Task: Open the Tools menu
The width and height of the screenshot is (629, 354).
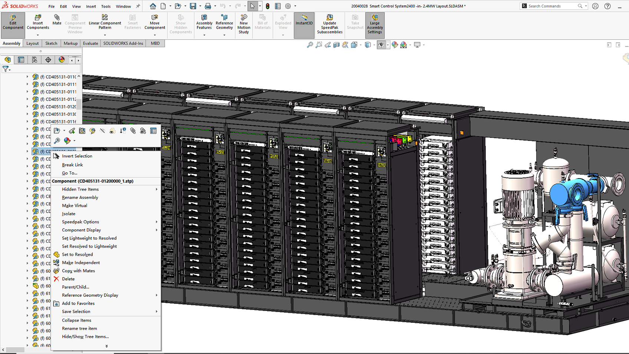Action: point(106,6)
